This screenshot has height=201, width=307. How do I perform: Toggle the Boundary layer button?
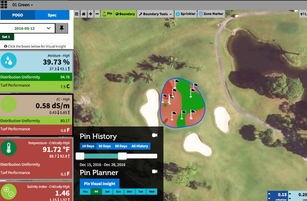(x=125, y=14)
